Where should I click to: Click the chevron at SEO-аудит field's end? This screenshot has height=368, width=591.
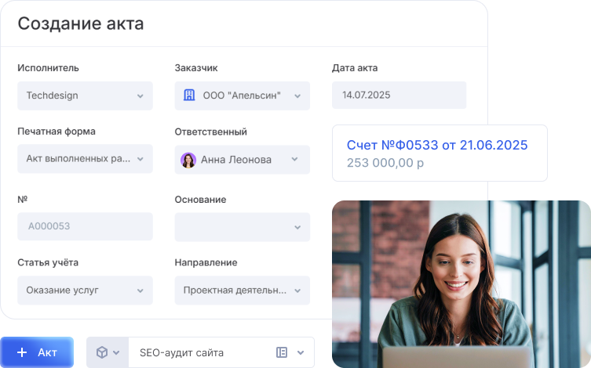pos(301,353)
